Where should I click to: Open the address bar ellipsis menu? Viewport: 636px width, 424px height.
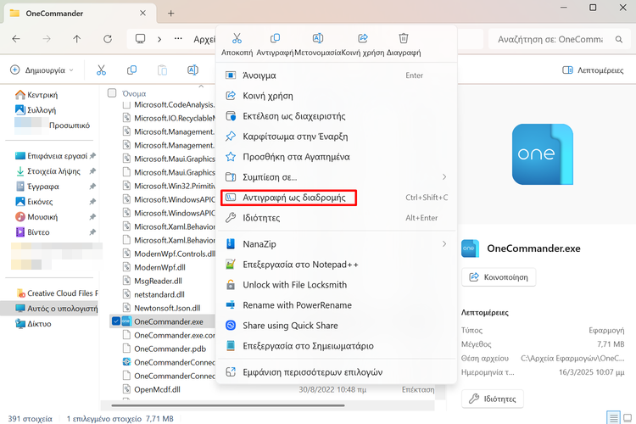pos(178,39)
